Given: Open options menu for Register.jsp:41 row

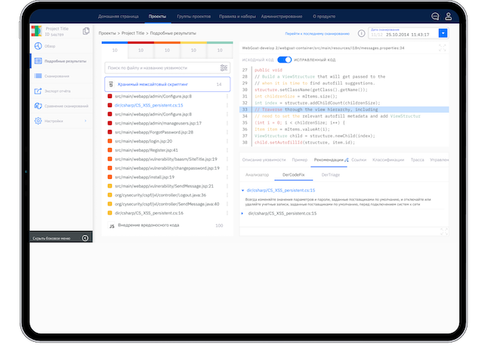Looking at the screenshot, I should [227, 150].
